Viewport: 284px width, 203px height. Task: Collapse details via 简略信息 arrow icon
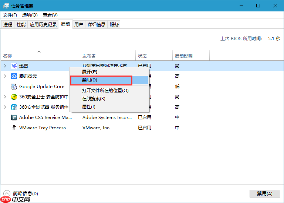tap(7, 193)
